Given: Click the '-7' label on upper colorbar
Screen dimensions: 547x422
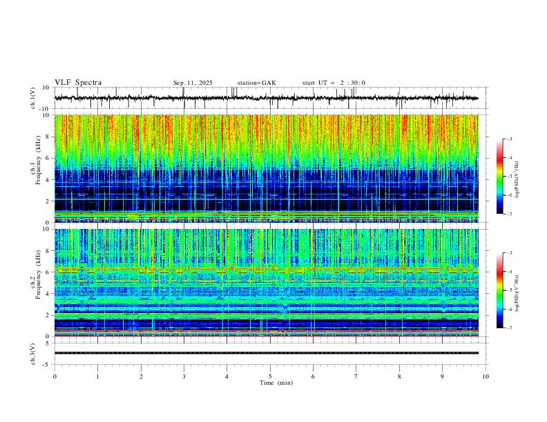Looking at the screenshot, I should pos(510,214).
